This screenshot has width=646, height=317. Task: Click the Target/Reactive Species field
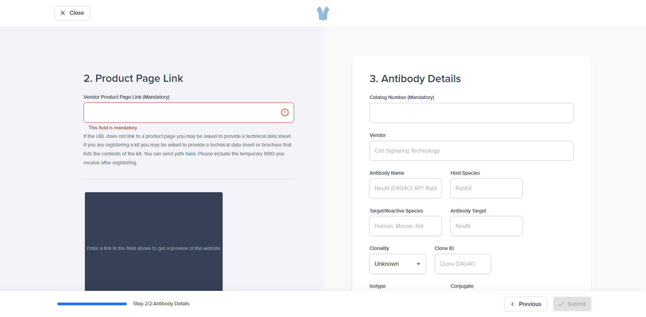(x=405, y=226)
